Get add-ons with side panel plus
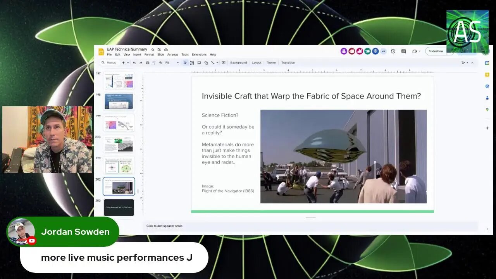 coord(487,128)
